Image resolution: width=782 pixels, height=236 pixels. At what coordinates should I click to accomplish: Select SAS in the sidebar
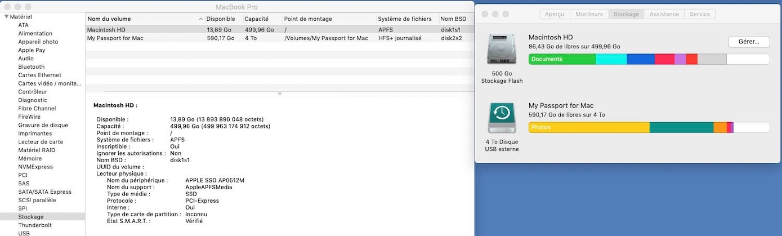(x=23, y=184)
